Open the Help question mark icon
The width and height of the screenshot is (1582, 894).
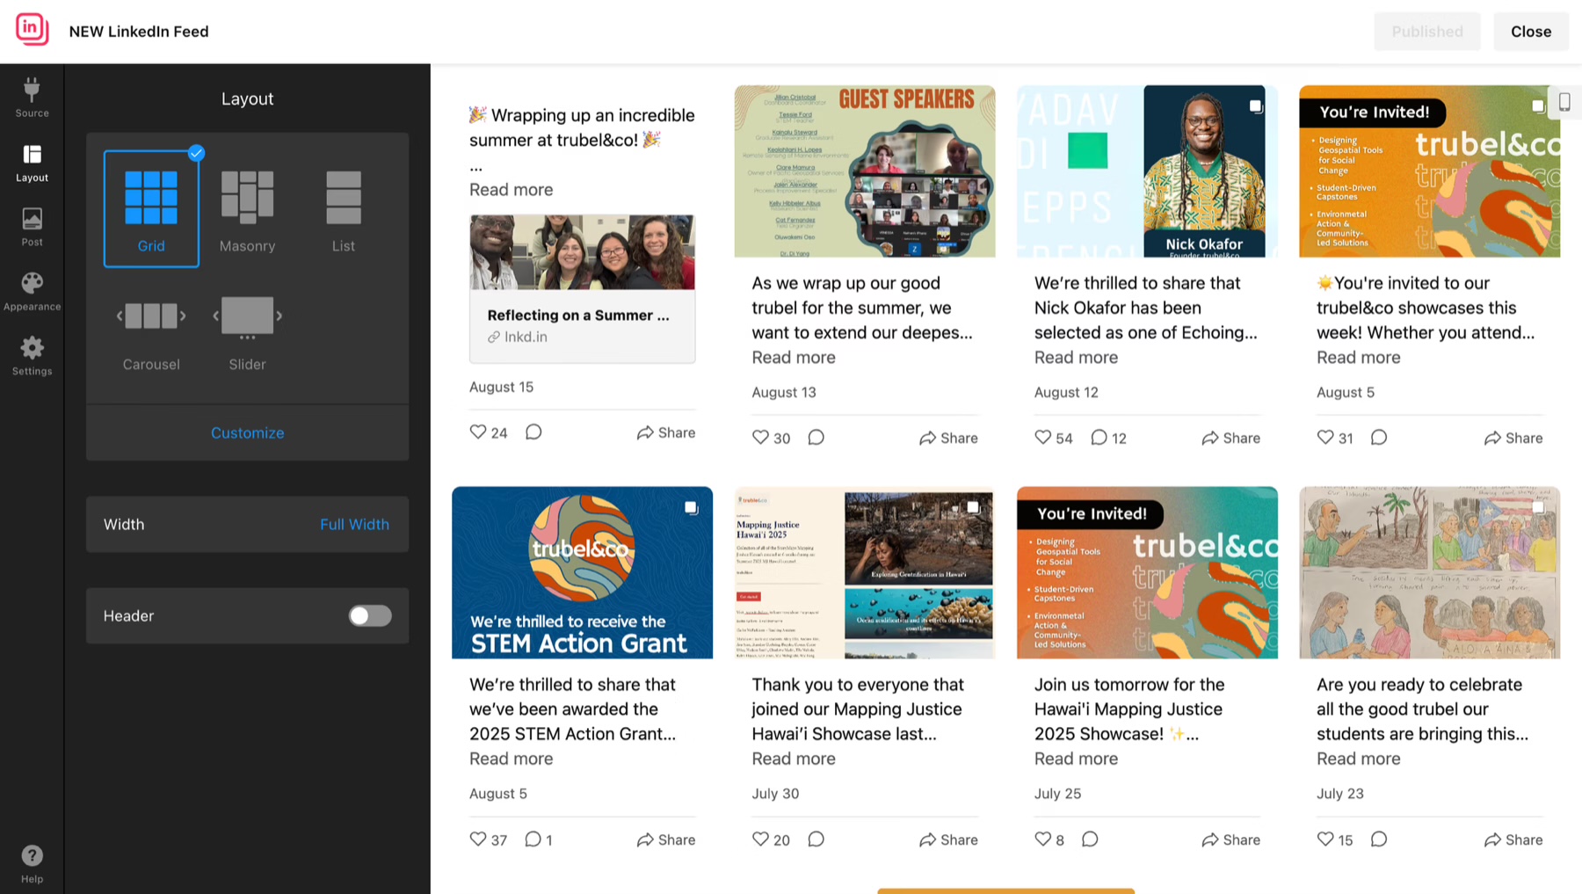pyautogui.click(x=32, y=864)
